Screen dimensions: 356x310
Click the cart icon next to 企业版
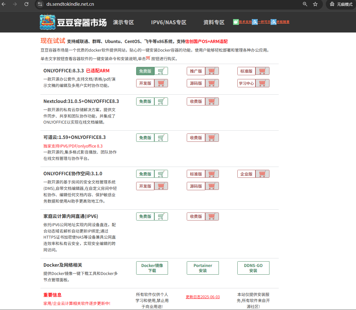point(262,174)
